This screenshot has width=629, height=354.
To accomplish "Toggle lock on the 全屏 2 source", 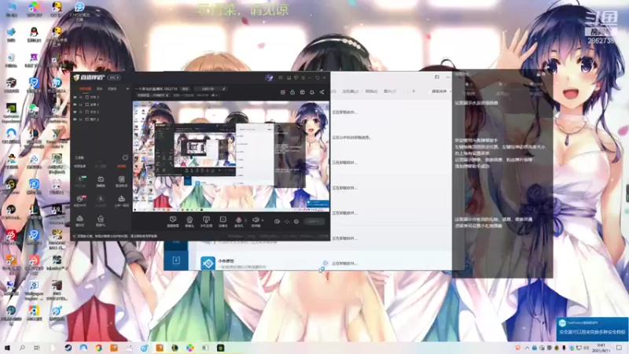I will (81, 105).
